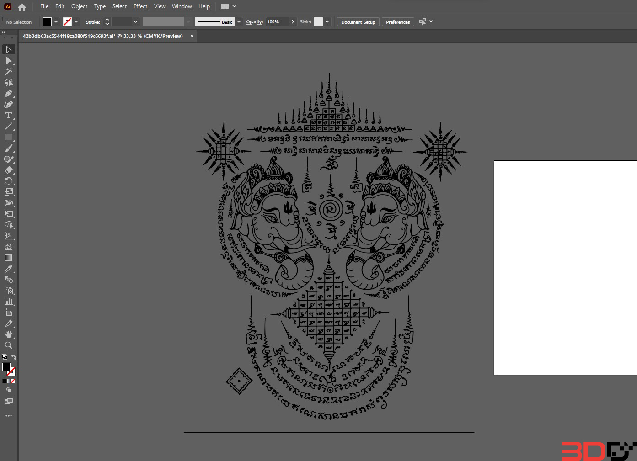
Task: Set paint type to None
Action: (x=13, y=381)
